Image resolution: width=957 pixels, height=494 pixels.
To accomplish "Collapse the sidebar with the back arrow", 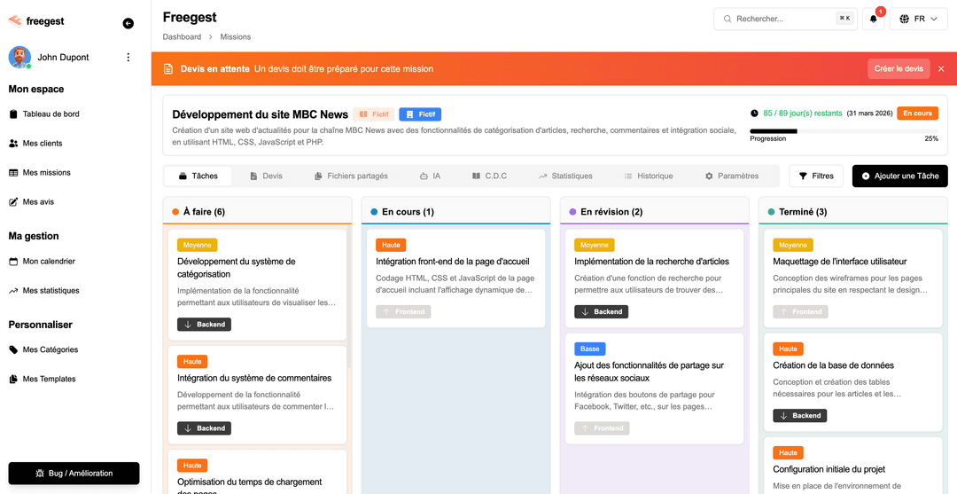I will click(x=128, y=24).
